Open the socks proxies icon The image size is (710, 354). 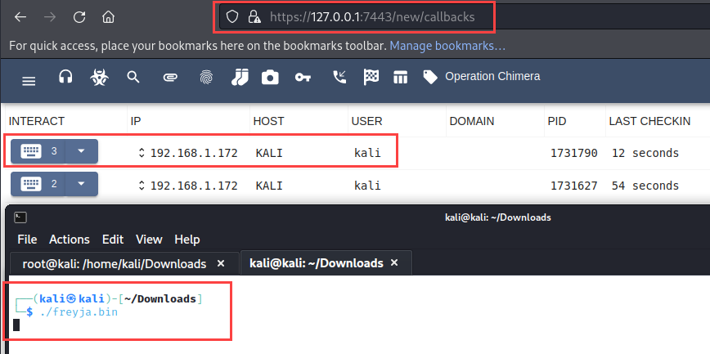239,78
